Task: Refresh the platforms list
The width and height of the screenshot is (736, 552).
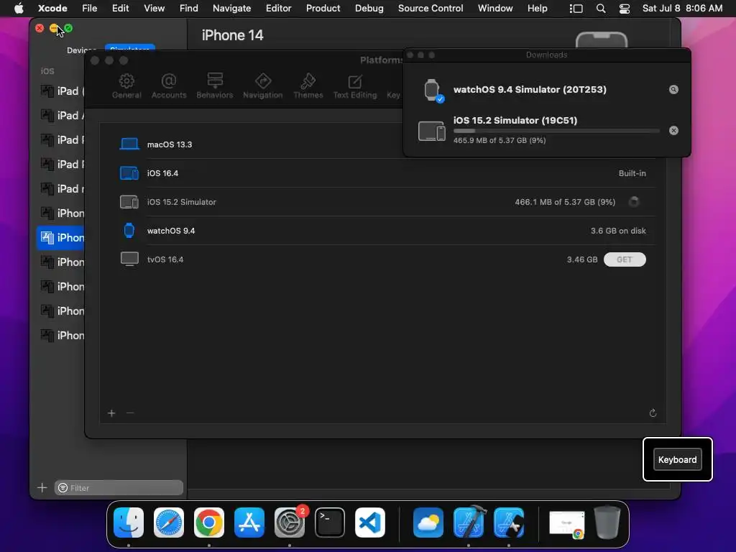Action: click(x=653, y=413)
